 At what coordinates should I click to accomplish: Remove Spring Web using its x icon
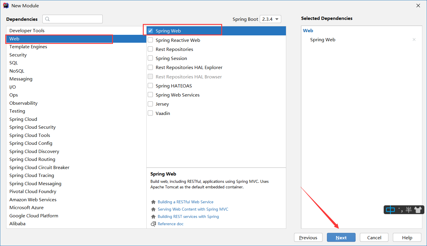[x=414, y=39]
